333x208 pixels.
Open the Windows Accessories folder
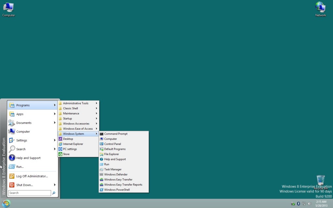78,123
